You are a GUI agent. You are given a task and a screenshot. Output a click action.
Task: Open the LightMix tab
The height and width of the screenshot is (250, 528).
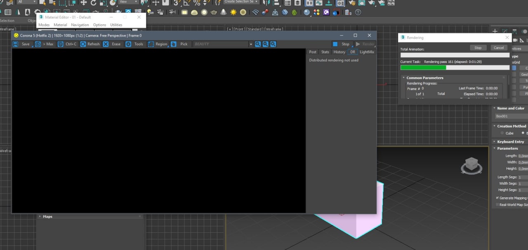coord(367,52)
